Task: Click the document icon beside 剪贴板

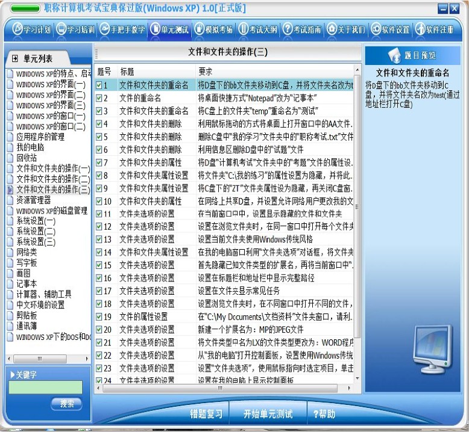Action: pos(10,315)
